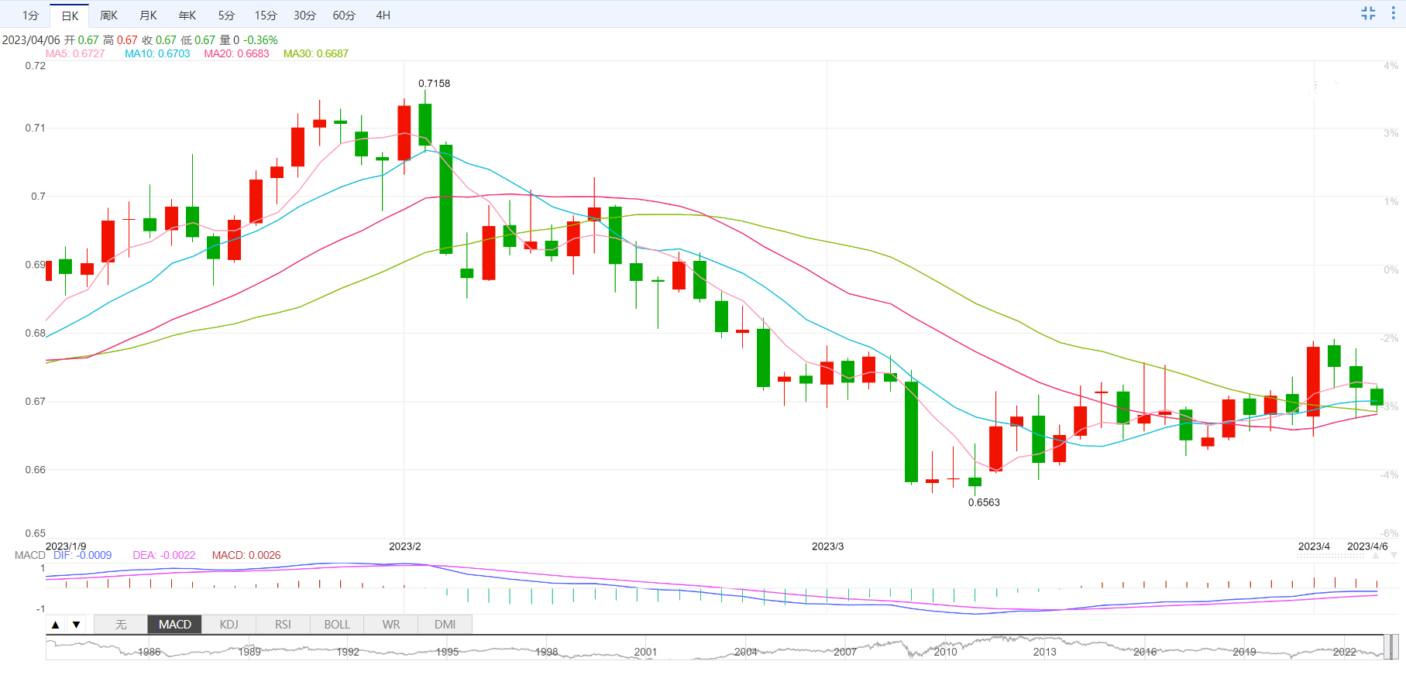
Task: Click the 0.72 price axis label
Action: pos(36,66)
